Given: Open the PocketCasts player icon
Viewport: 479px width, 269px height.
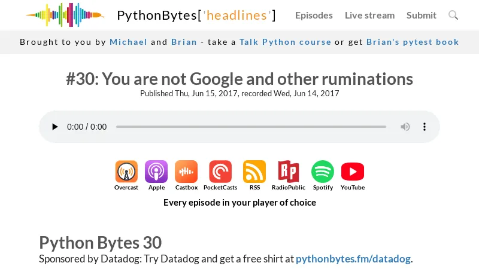Looking at the screenshot, I should click(x=220, y=172).
